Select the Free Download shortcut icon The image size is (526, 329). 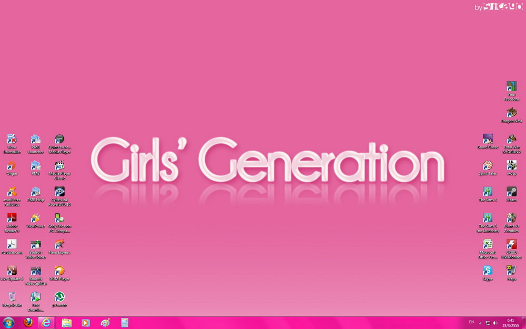36,302
